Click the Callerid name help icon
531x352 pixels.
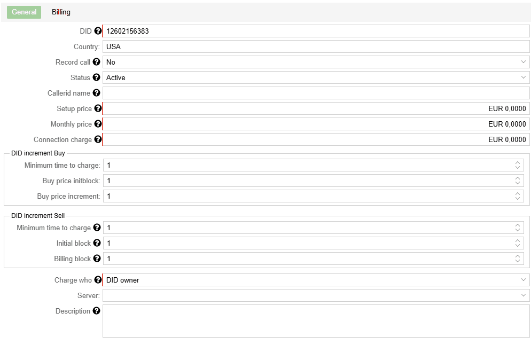[x=96, y=93]
